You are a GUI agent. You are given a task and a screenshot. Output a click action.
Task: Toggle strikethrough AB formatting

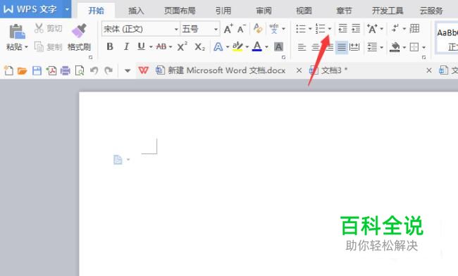click(x=161, y=46)
